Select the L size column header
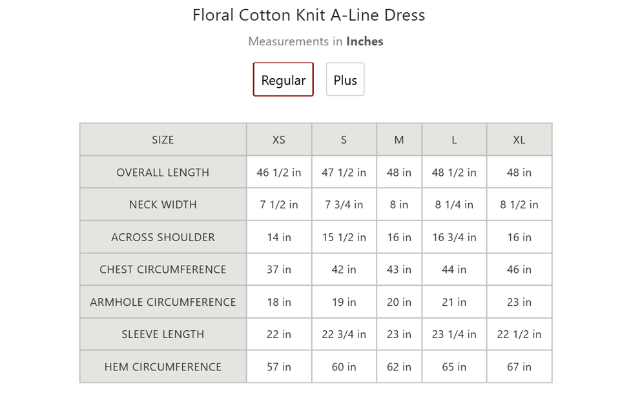Viewport: 620px width, 404px height. 454,140
